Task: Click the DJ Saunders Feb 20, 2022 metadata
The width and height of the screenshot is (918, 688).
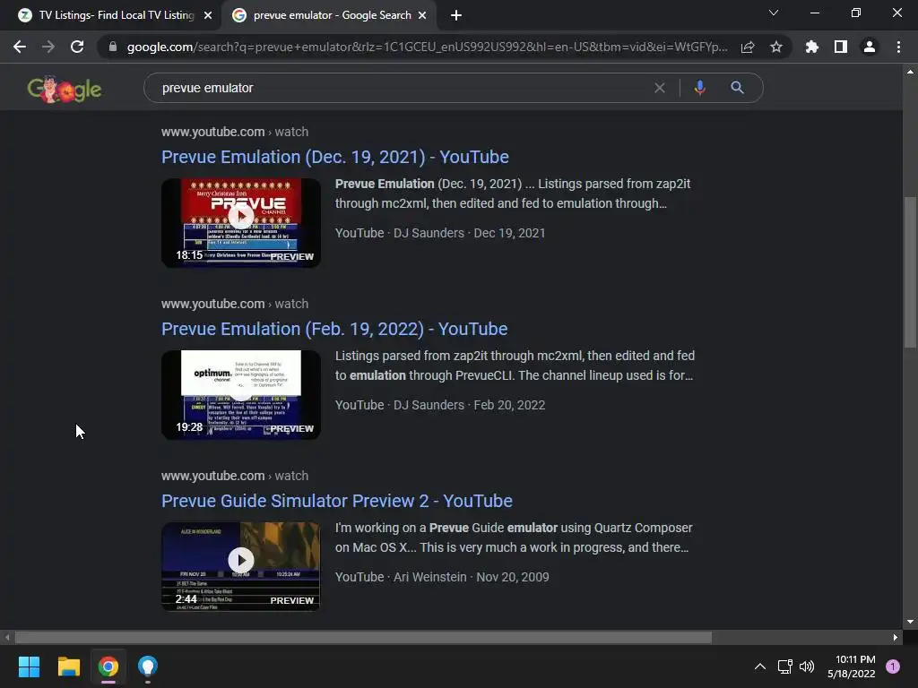Action: (439, 405)
